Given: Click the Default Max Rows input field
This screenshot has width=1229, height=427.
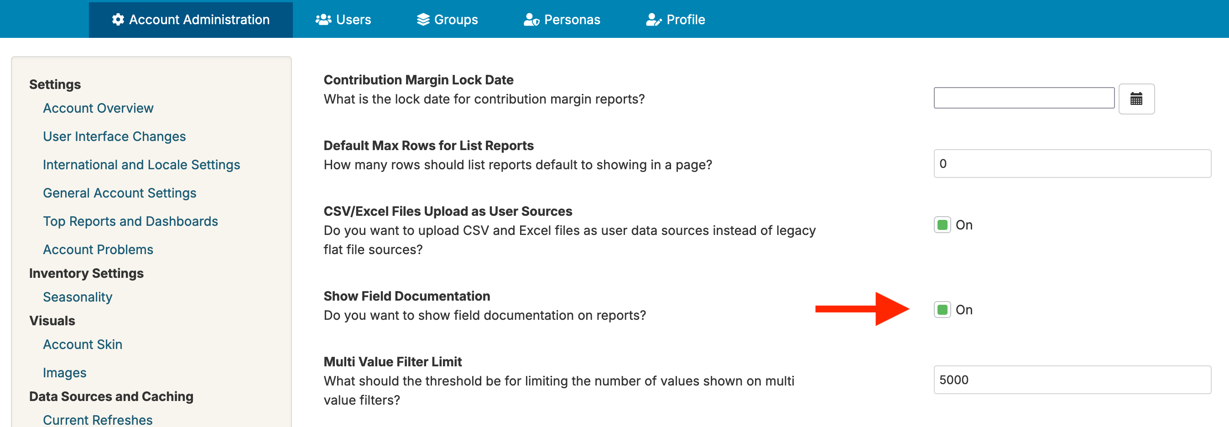Looking at the screenshot, I should (x=1072, y=164).
